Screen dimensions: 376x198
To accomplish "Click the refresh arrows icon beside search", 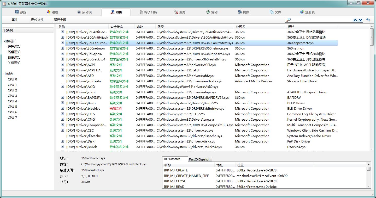I will point(368,20).
